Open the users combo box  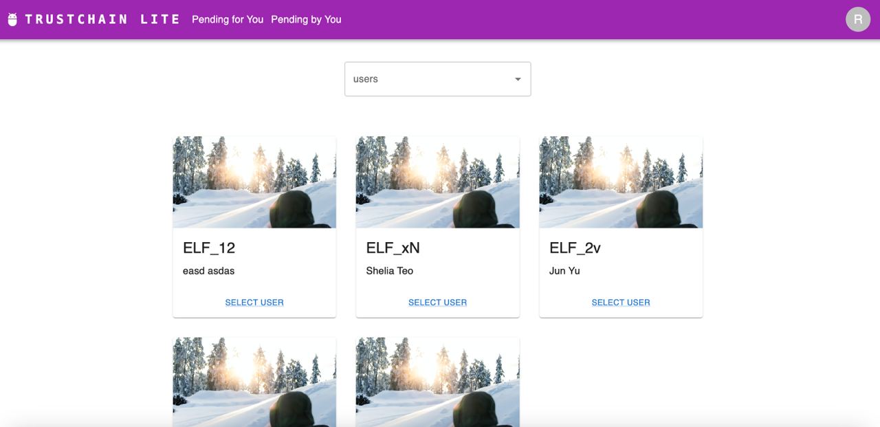click(430, 79)
